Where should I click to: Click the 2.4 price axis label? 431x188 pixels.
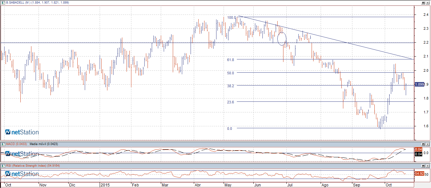tap(426, 15)
